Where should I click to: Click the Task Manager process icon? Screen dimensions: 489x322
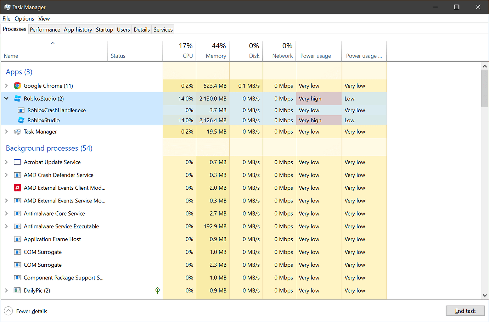pyautogui.click(x=17, y=132)
